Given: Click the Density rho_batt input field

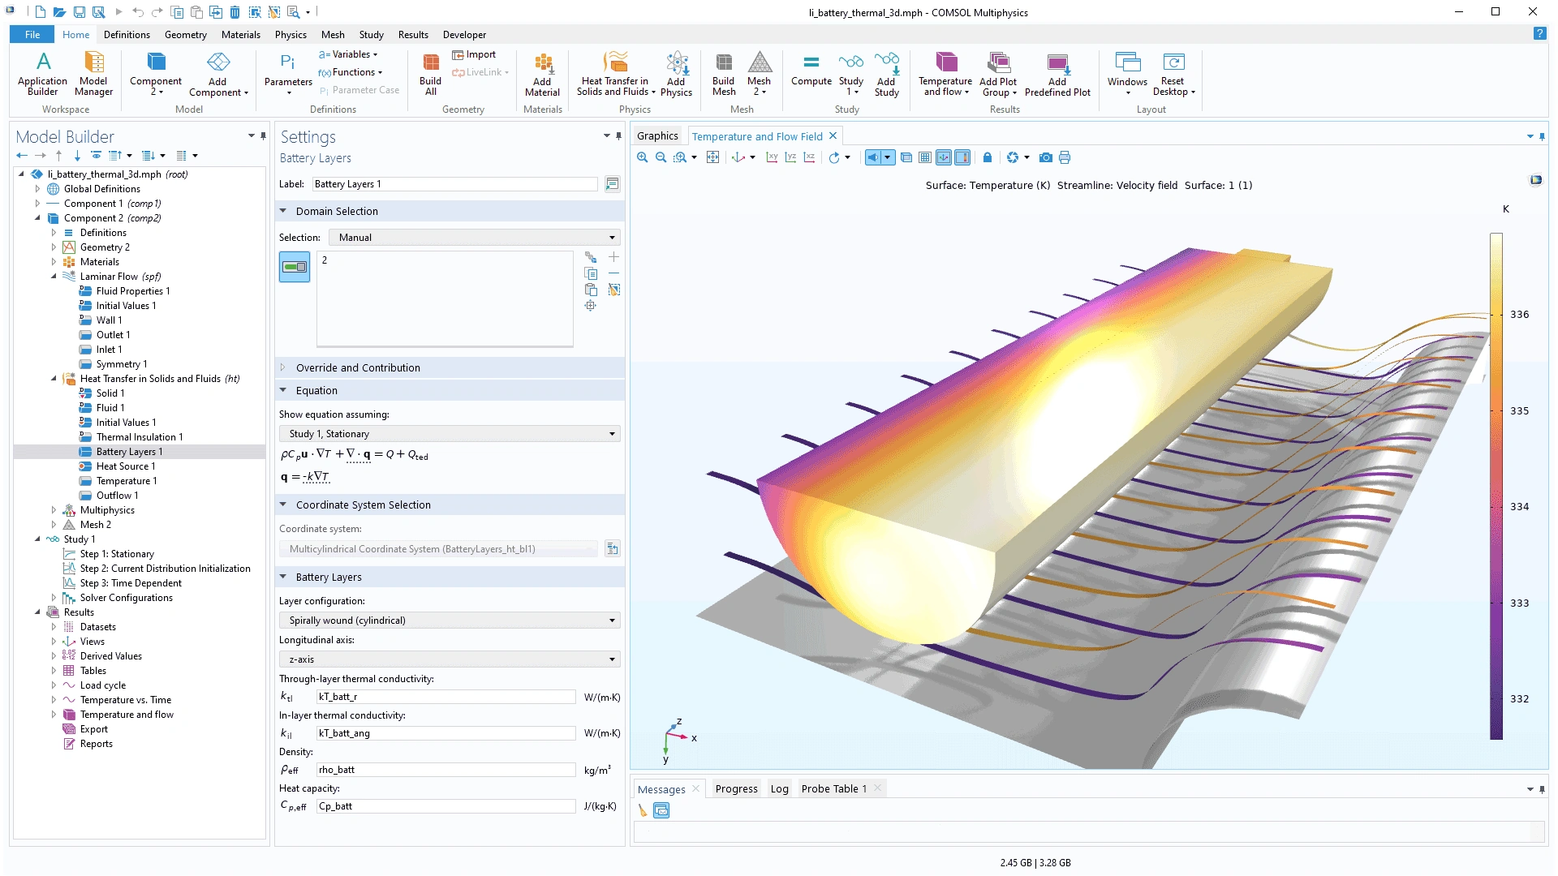Looking at the screenshot, I should tap(445, 770).
